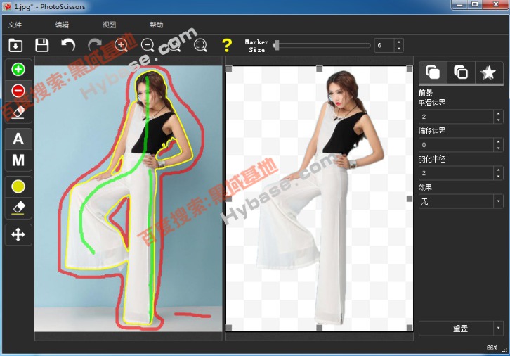Select the lower eraser tool with yellow underline
The height and width of the screenshot is (356, 510).
click(18, 208)
